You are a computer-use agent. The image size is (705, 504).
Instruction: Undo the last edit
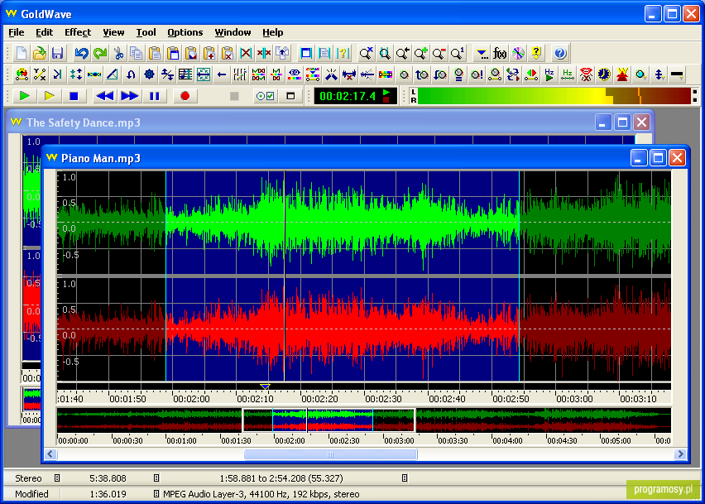pyautogui.click(x=81, y=54)
